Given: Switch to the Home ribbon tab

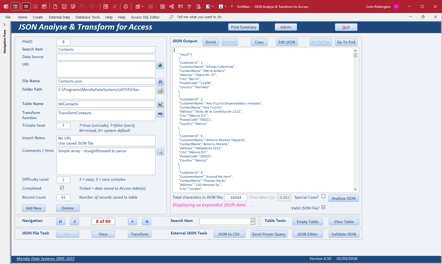Looking at the screenshot, I should point(22,17).
